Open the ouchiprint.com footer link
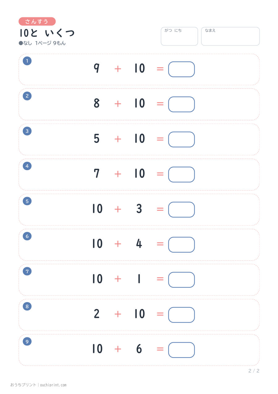Screen dimensions: 278x394 53,385
